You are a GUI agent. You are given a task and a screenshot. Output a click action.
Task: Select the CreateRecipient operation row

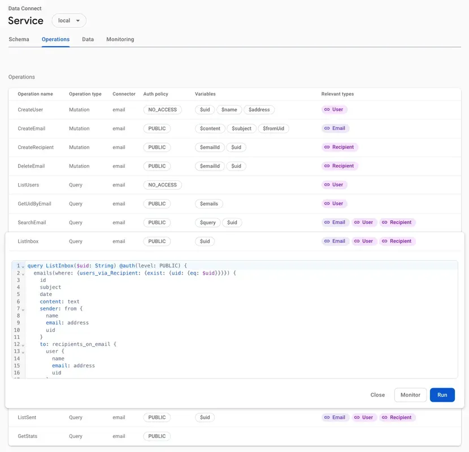(234, 147)
